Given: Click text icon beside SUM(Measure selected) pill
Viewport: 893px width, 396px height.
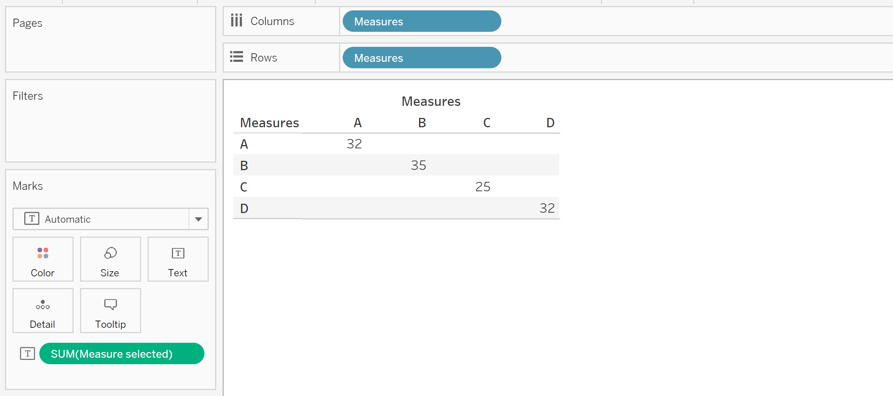Looking at the screenshot, I should point(28,353).
